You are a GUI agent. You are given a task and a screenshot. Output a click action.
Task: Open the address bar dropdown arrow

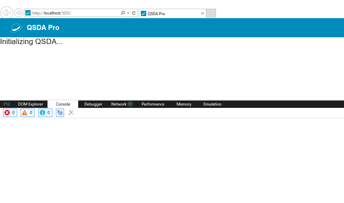click(128, 13)
